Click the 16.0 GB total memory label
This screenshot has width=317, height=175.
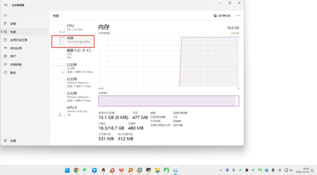point(233,28)
